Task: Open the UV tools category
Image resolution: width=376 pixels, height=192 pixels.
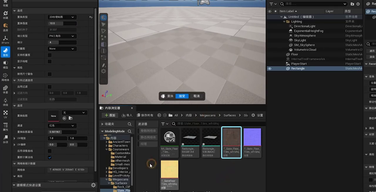Action: coord(5,114)
